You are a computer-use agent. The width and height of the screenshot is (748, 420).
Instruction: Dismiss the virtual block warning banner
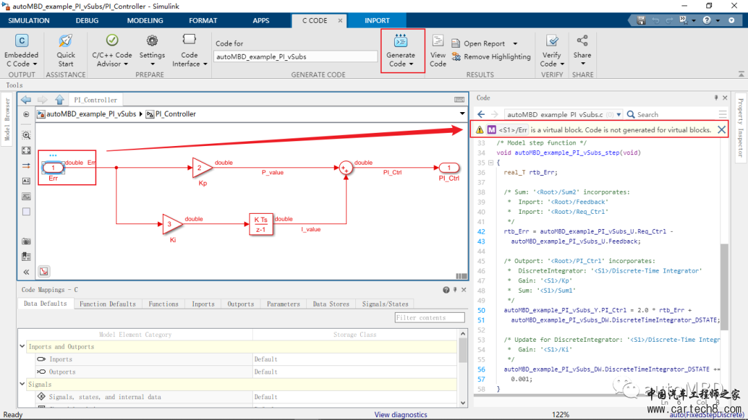pyautogui.click(x=721, y=129)
